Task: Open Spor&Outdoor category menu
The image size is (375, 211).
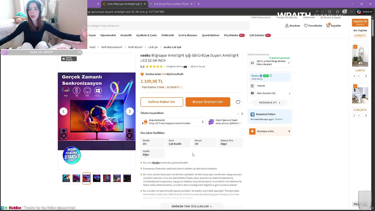Action: tap(210, 35)
